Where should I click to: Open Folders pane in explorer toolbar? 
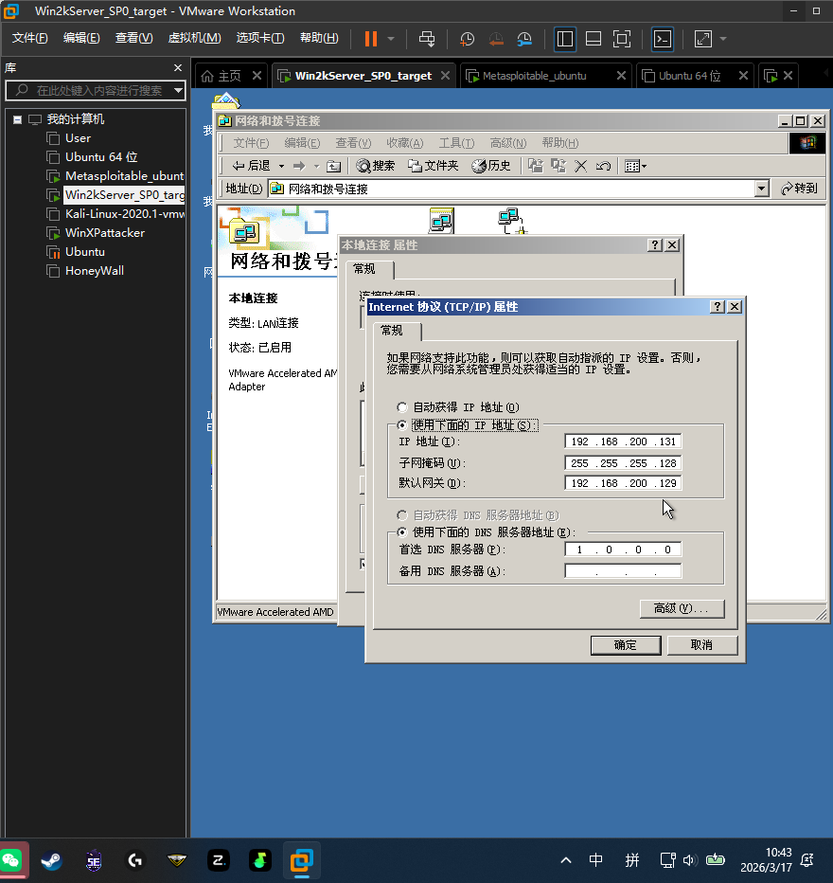pos(434,166)
